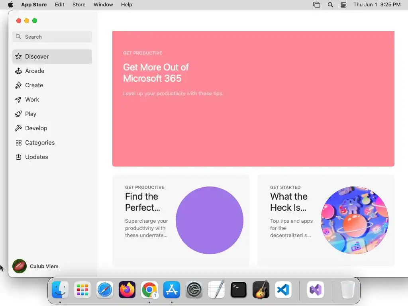Select the Work paper plane icon
This screenshot has width=408, height=306.
coord(18,99)
